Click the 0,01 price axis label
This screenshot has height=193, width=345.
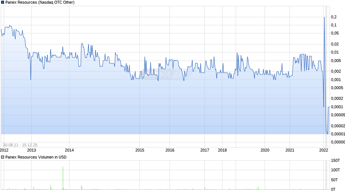tap(335, 52)
